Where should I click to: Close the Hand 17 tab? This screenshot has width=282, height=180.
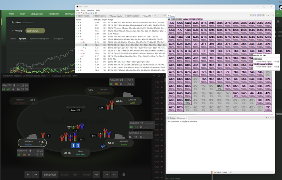point(152,16)
